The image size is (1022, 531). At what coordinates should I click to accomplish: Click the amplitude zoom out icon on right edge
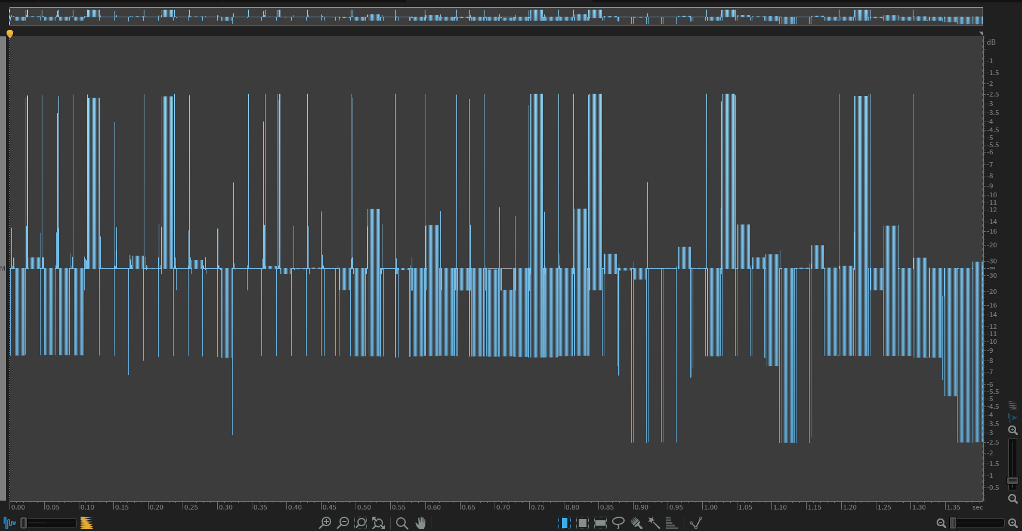point(1012,499)
